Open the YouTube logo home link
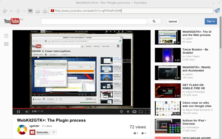 [12, 21]
